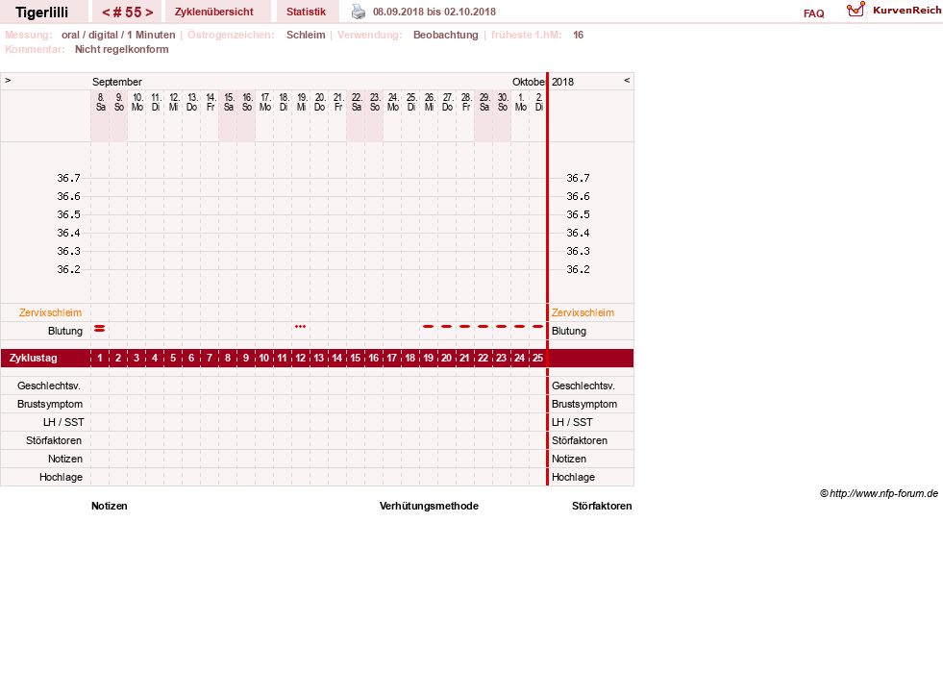Open the KurvenReich logo link
The image size is (943, 697).
[894, 11]
